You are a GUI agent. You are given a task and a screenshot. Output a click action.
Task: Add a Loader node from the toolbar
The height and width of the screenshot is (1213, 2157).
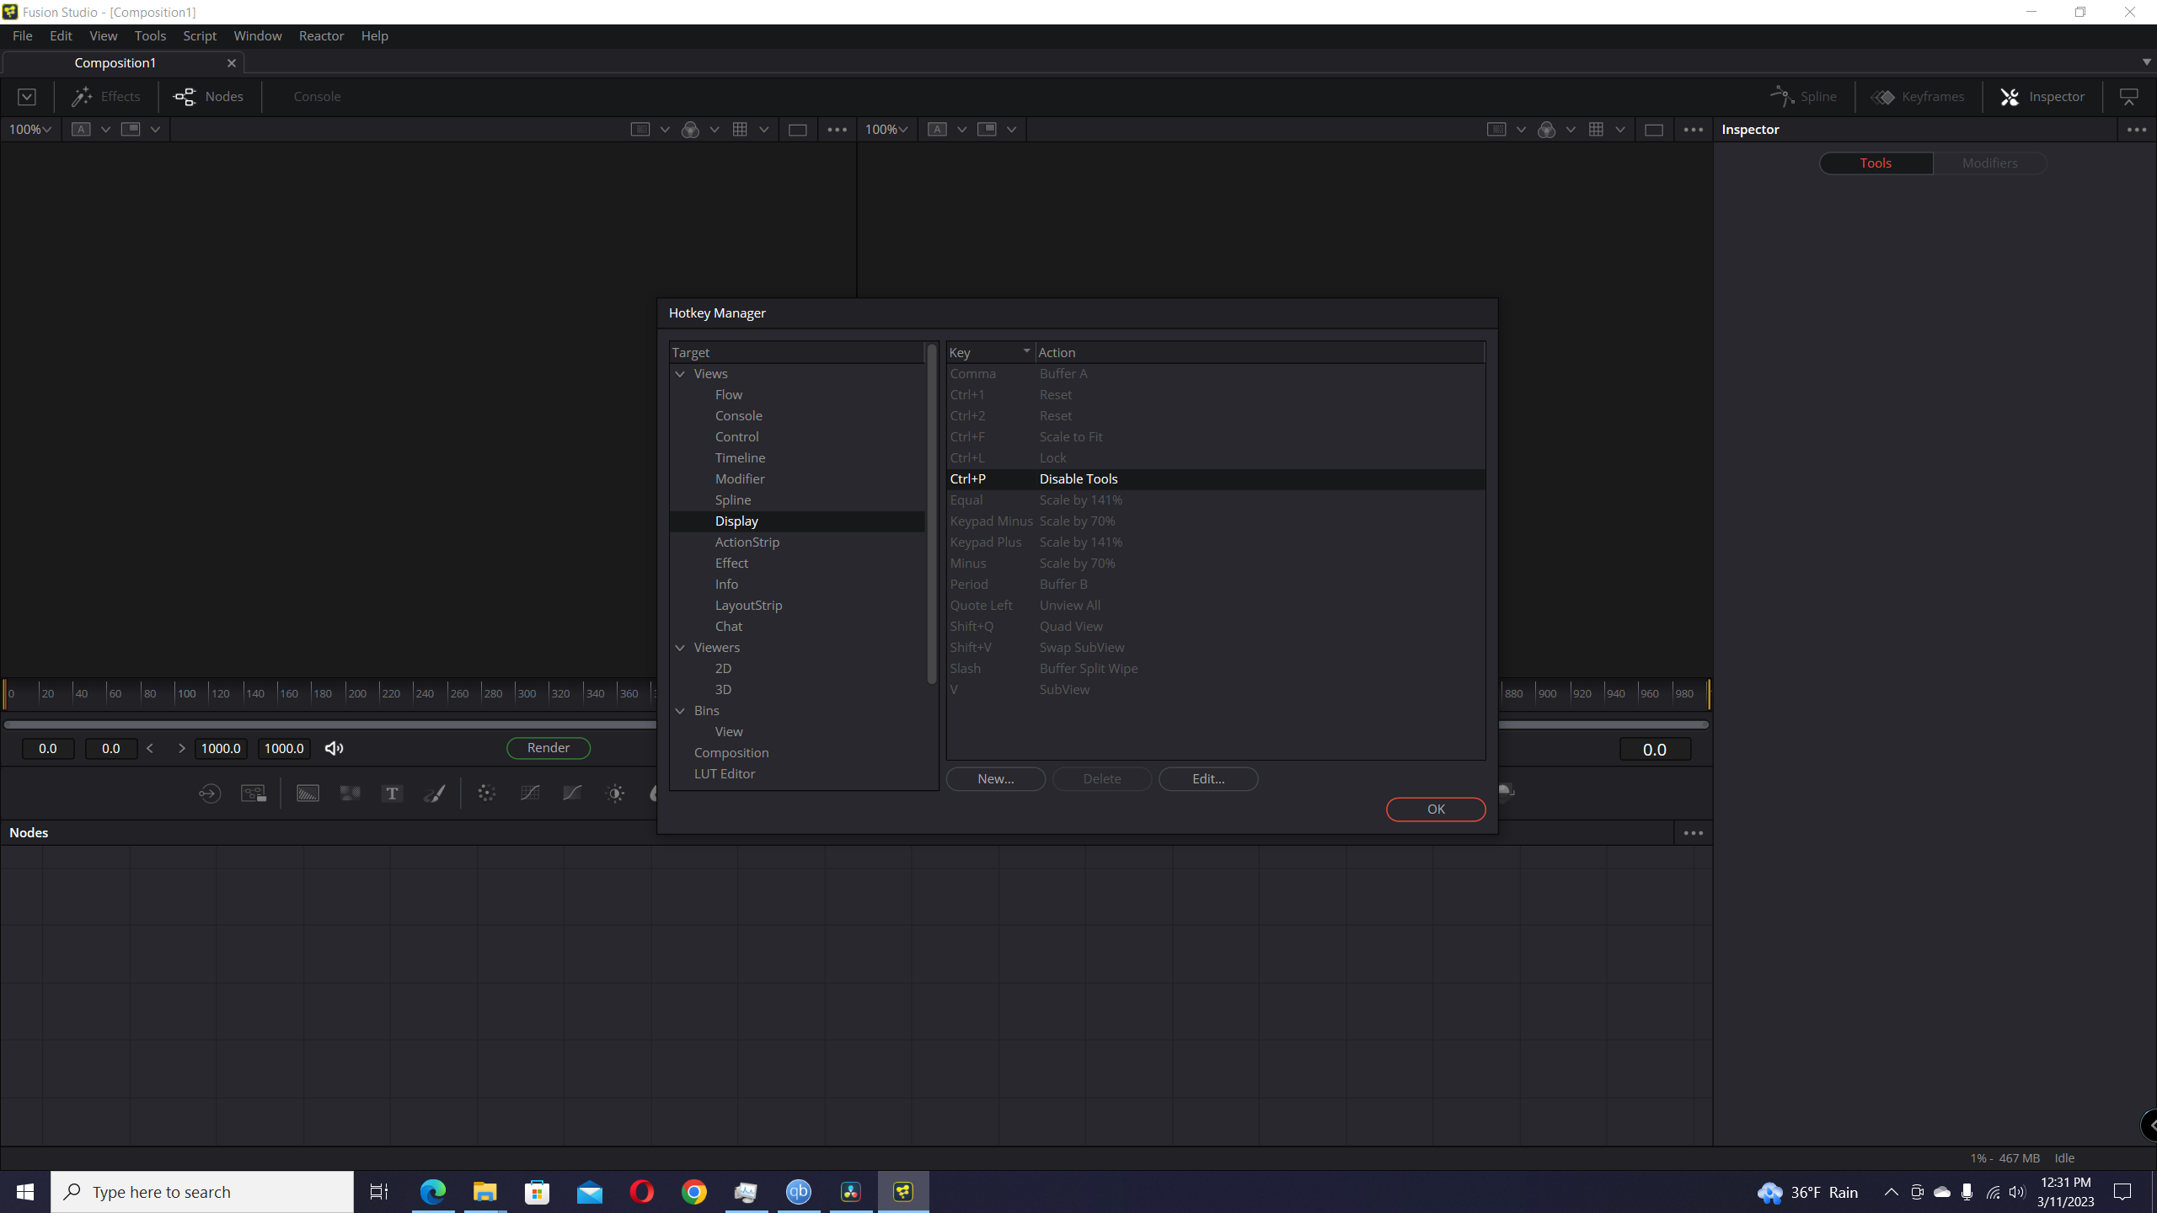point(210,793)
